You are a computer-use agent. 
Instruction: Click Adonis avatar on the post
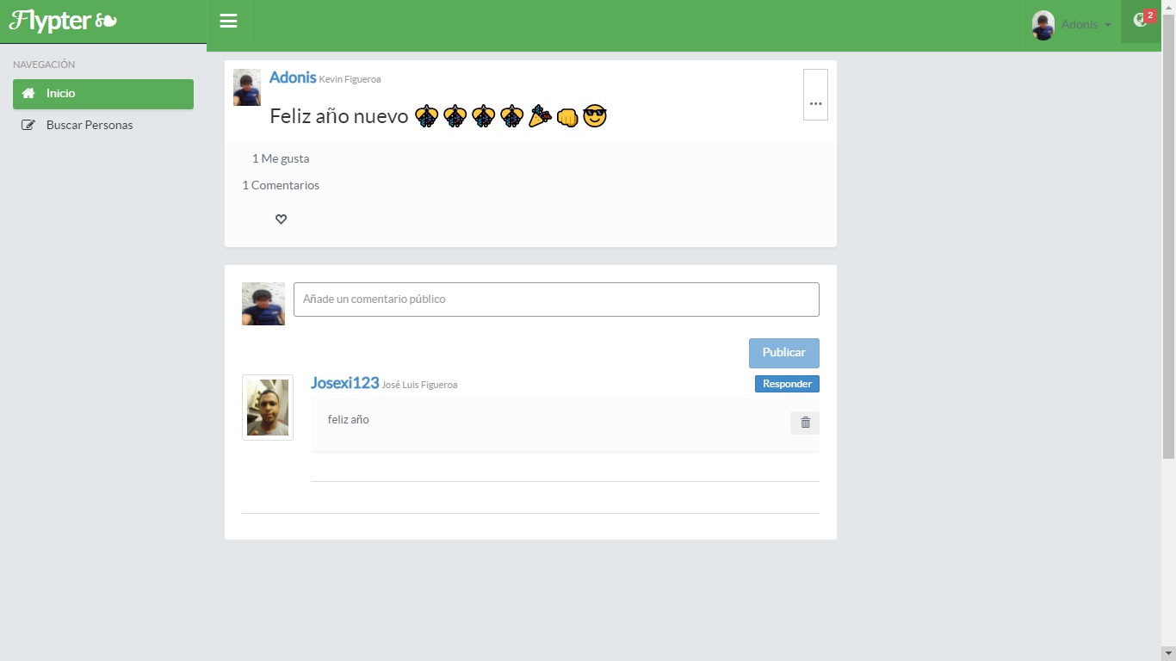click(247, 88)
